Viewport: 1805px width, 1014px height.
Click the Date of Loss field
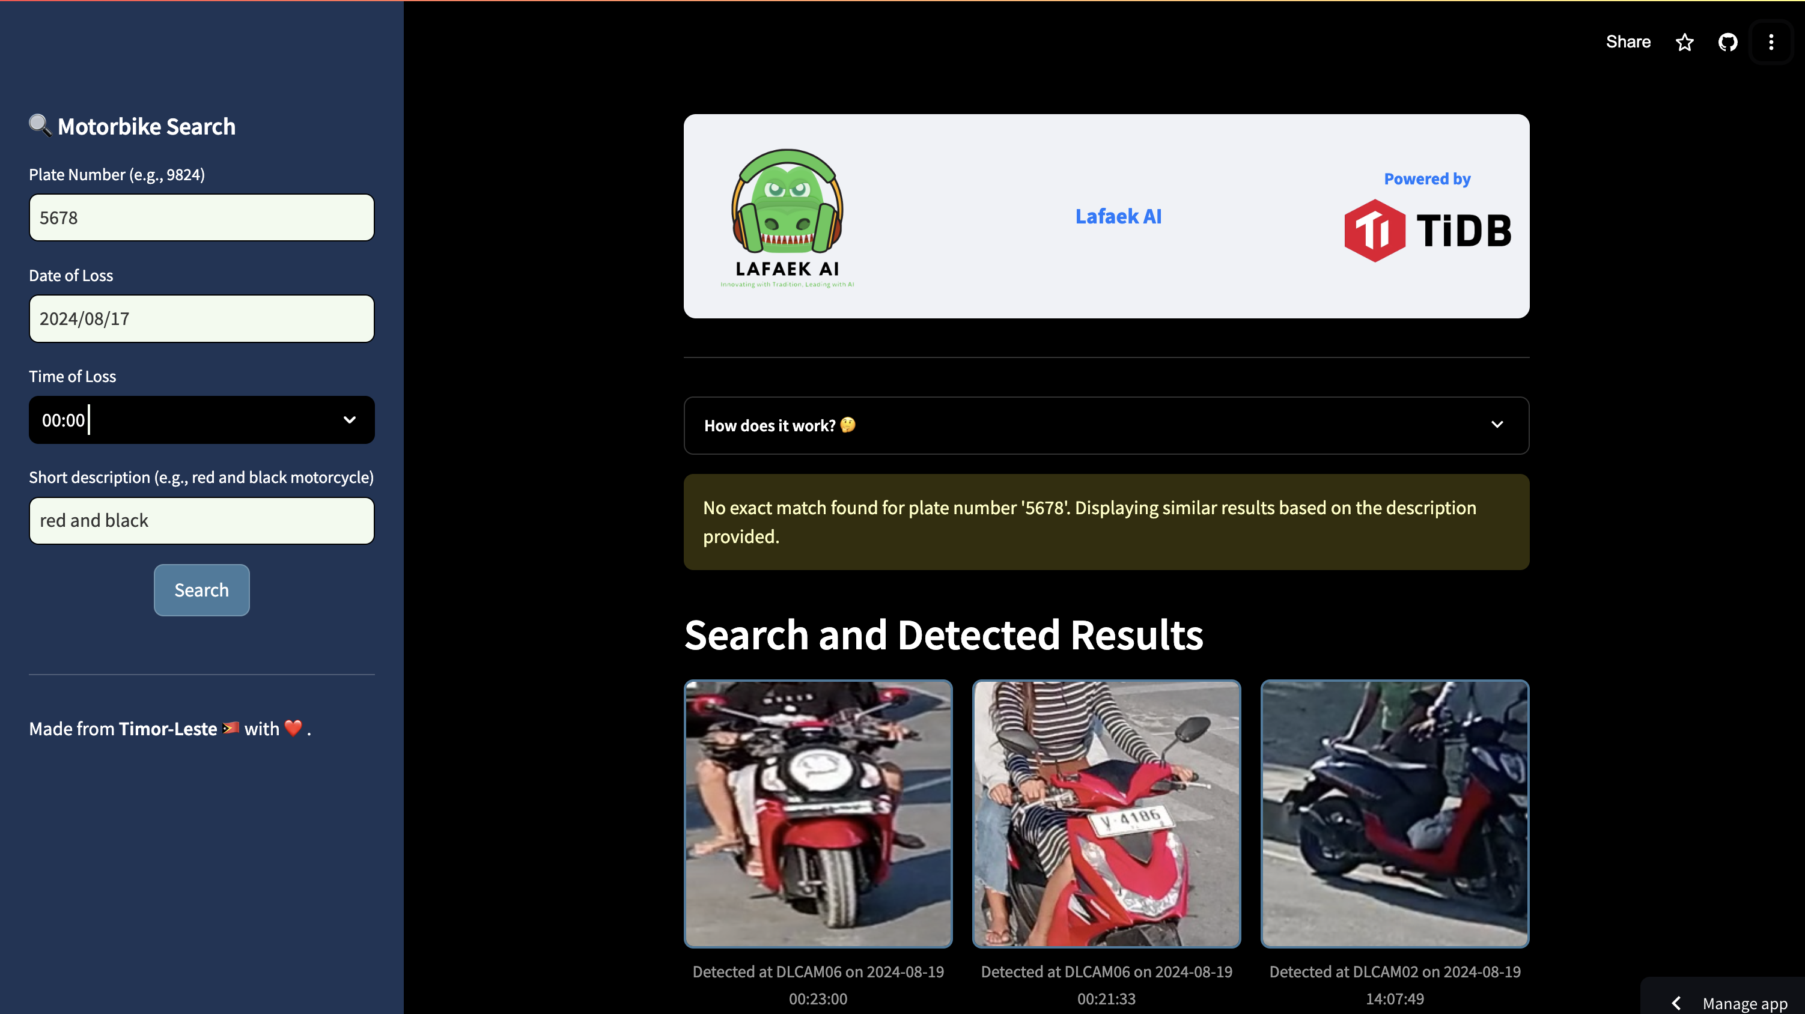201,319
